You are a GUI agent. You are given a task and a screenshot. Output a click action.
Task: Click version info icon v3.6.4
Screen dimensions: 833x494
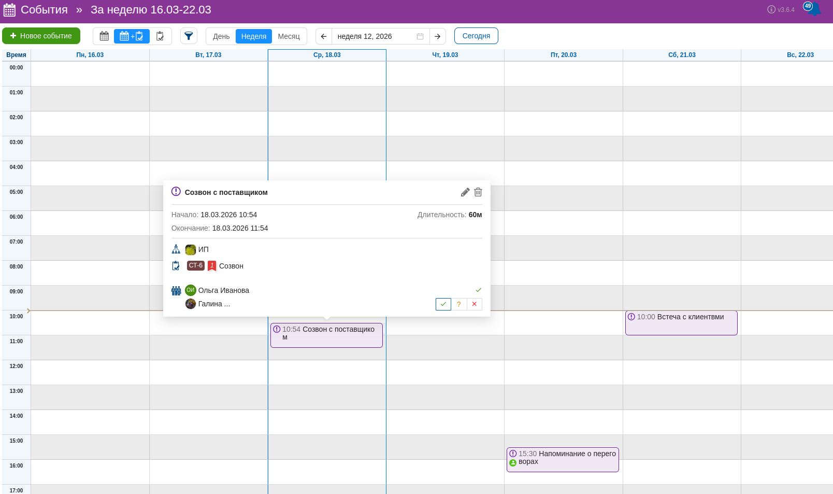click(x=771, y=9)
